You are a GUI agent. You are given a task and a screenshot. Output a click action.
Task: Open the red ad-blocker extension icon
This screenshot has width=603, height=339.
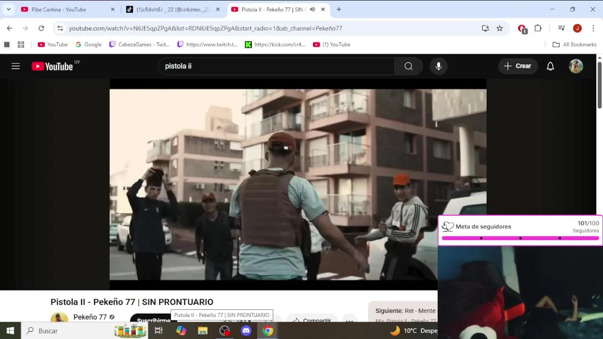522,29
